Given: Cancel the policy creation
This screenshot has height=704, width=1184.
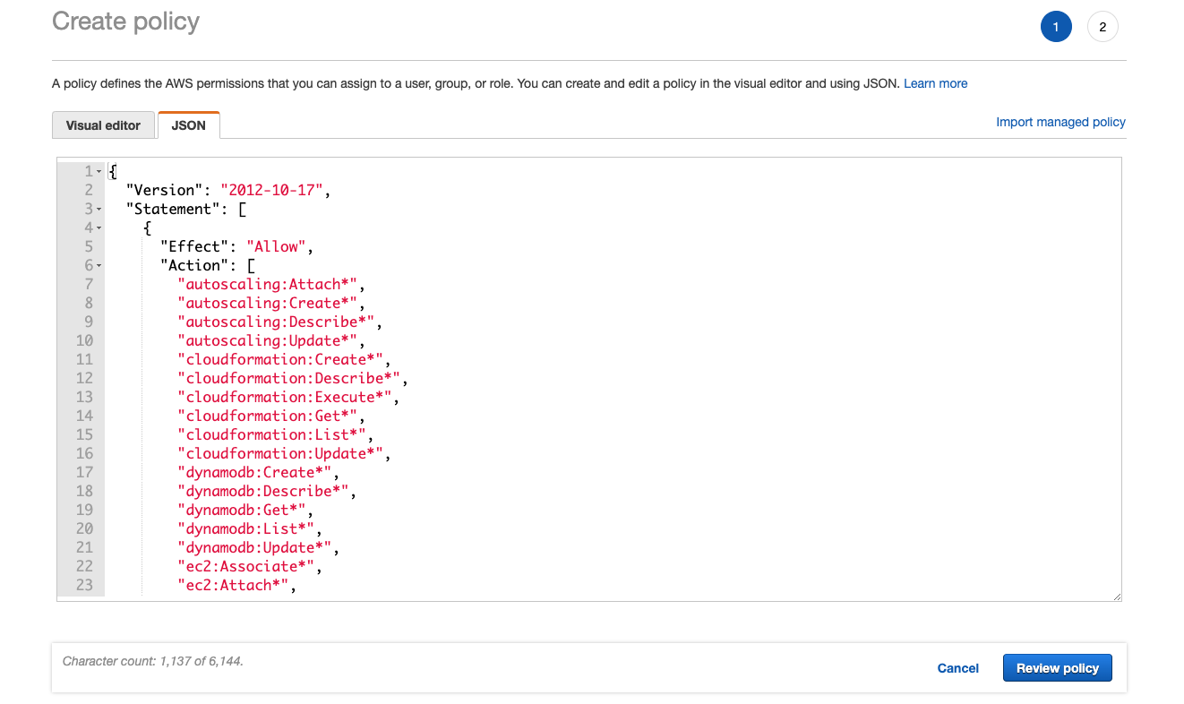Looking at the screenshot, I should pyautogui.click(x=957, y=668).
